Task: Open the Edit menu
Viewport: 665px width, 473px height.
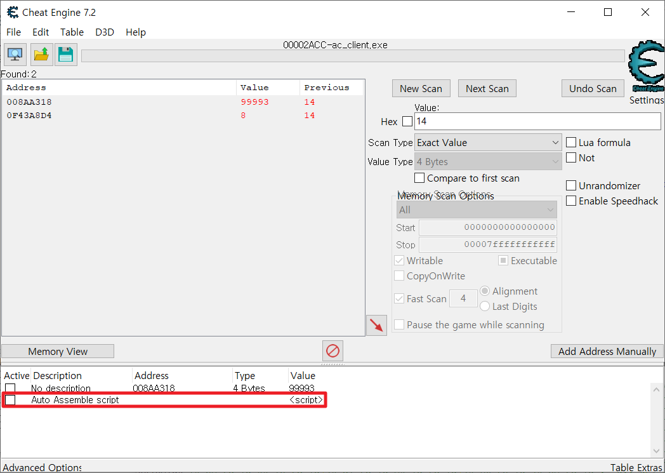Action: 41,32
